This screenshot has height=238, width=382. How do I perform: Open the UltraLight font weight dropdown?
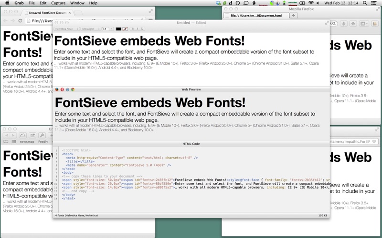[x=91, y=29]
